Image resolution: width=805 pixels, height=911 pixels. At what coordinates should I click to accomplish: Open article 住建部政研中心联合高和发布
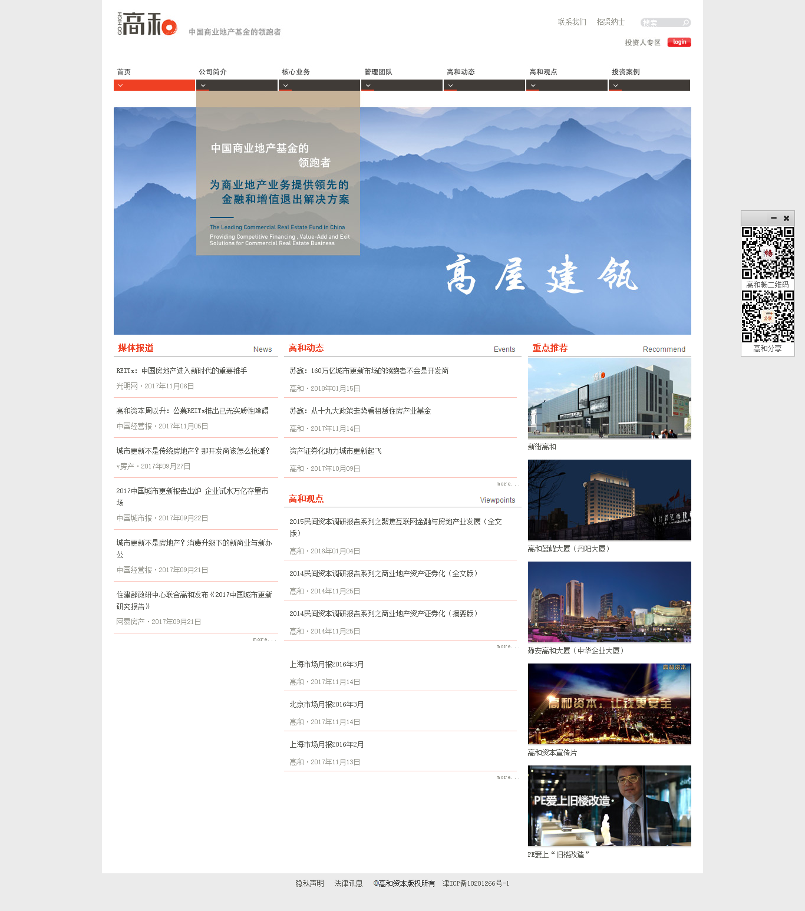coord(194,600)
